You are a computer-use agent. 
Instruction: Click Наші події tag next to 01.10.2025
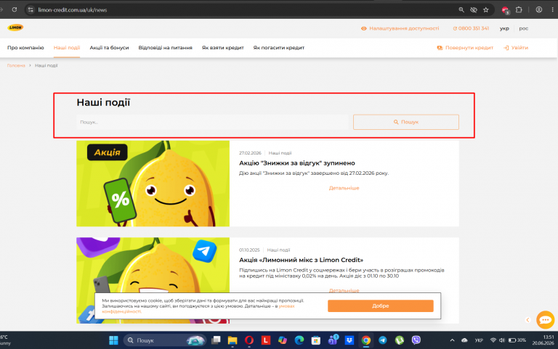pyautogui.click(x=278, y=250)
